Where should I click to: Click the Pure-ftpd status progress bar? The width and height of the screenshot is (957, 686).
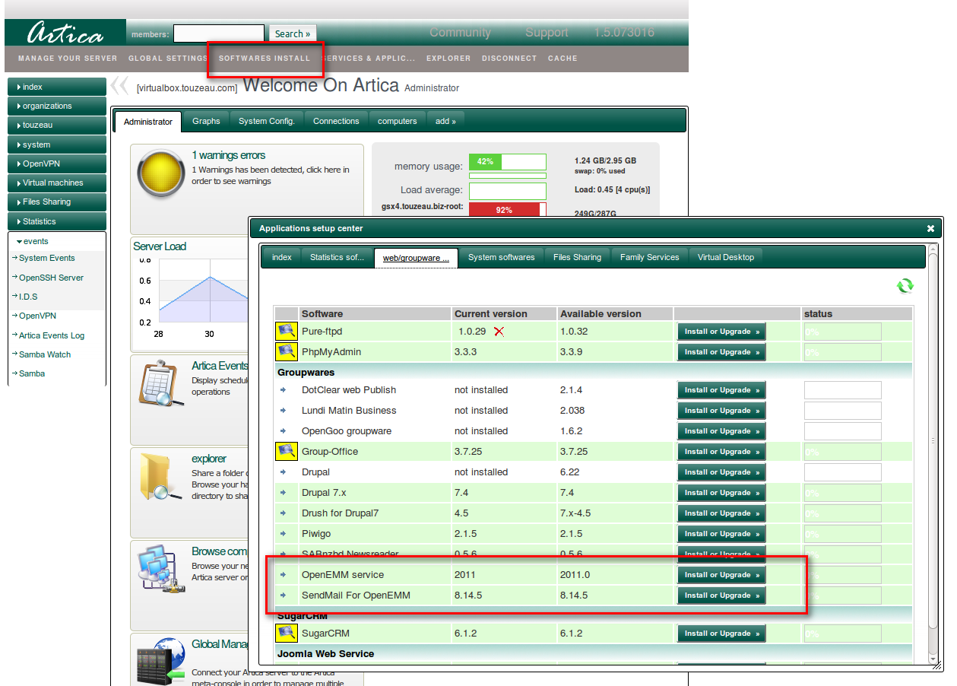tap(843, 332)
